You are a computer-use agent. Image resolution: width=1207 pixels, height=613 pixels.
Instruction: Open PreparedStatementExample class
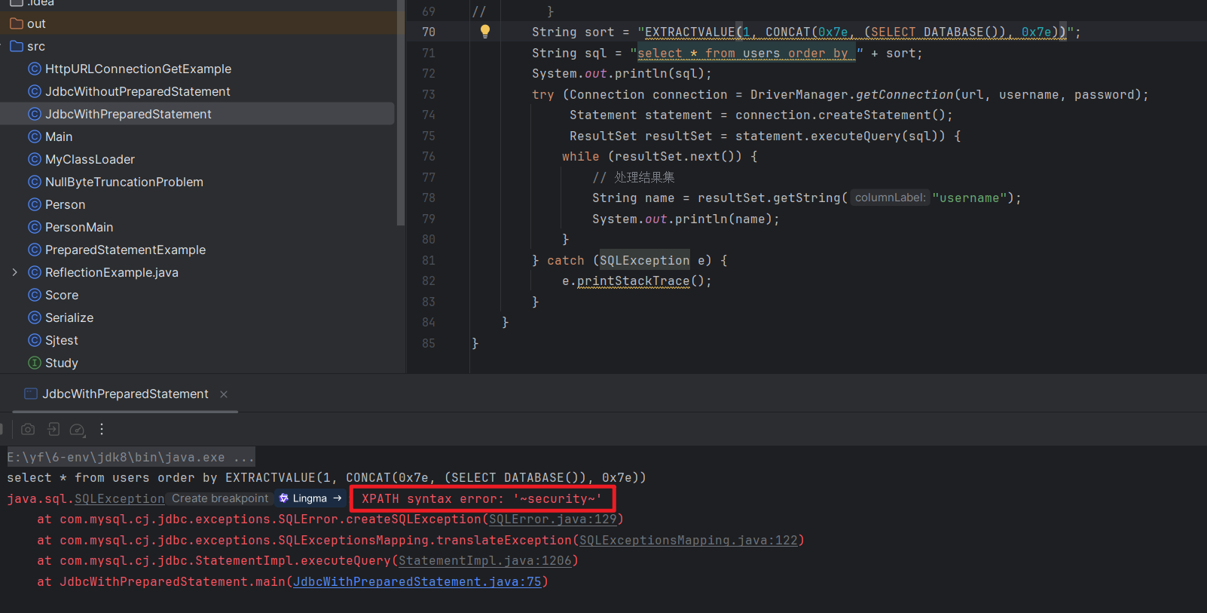pyautogui.click(x=125, y=250)
